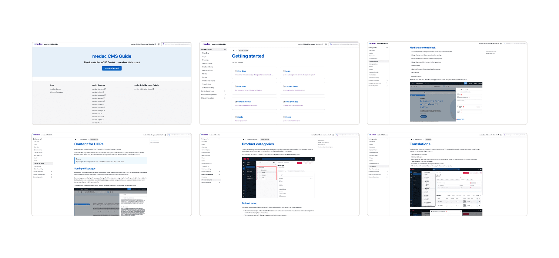
Task: Select Products in Product categories page sidebar
Action: (204, 177)
